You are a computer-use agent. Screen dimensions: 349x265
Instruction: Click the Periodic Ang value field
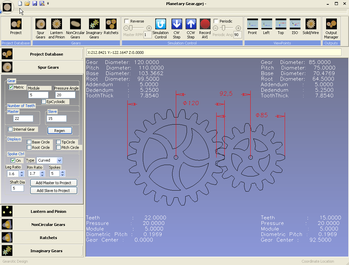point(237,35)
